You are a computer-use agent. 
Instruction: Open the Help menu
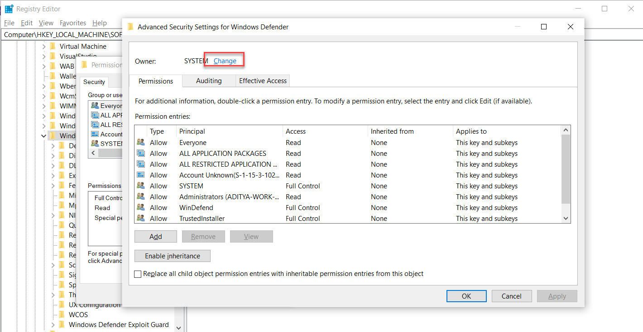(100, 23)
